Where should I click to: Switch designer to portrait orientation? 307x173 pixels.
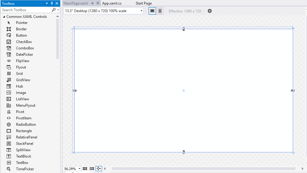coord(160,11)
